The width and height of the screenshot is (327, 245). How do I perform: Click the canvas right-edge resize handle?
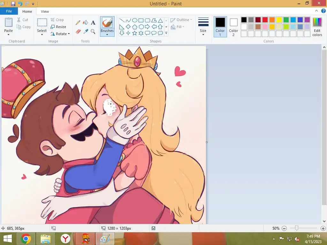click(207, 142)
